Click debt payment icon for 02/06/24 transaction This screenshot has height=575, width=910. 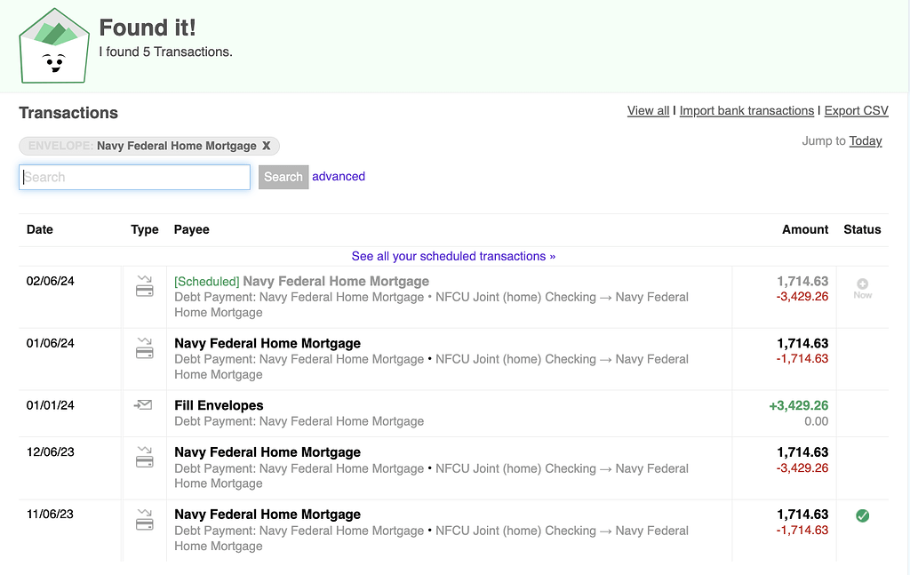coord(145,286)
